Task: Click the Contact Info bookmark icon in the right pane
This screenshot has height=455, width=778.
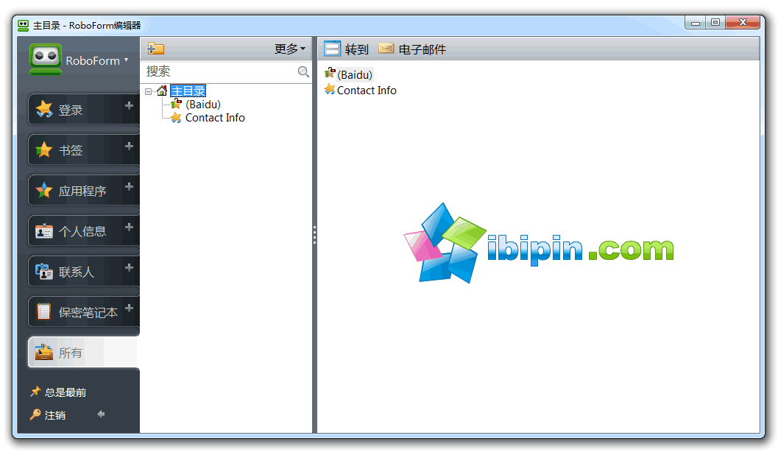Action: click(330, 89)
